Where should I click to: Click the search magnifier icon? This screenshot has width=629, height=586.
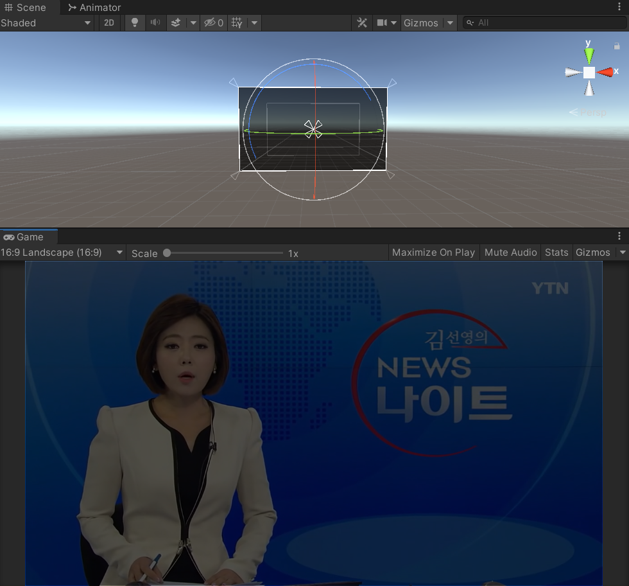click(x=470, y=23)
